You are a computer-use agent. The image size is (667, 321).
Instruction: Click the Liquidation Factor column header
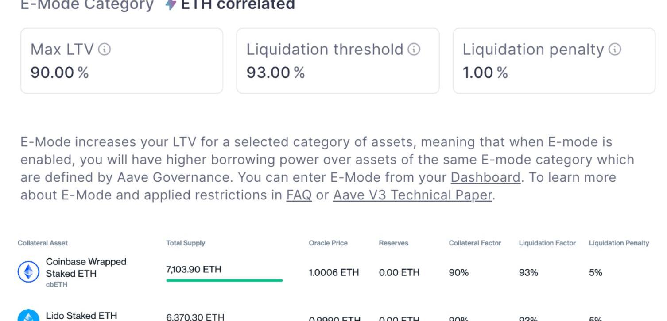pyautogui.click(x=547, y=243)
